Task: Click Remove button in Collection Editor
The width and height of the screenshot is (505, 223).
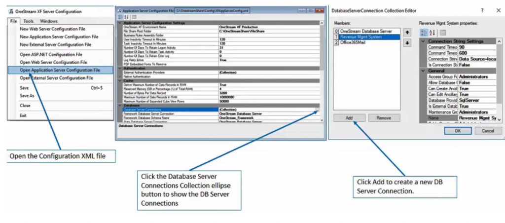Action: pos(384,118)
